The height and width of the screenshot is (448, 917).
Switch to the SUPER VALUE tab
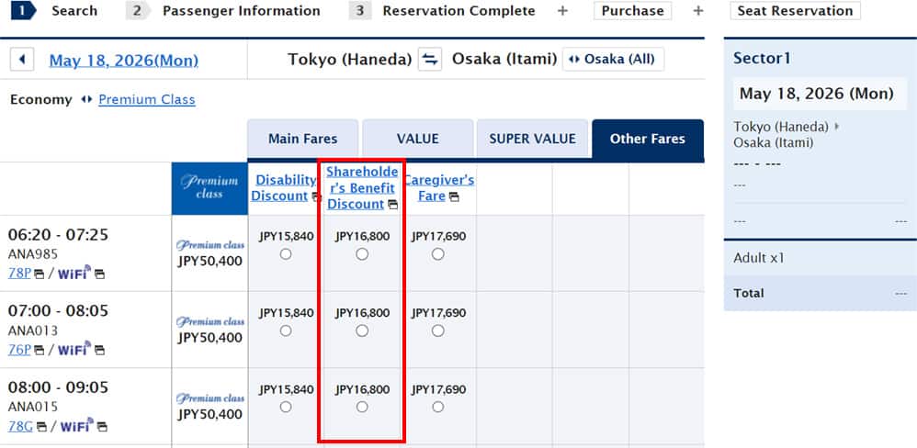click(532, 140)
